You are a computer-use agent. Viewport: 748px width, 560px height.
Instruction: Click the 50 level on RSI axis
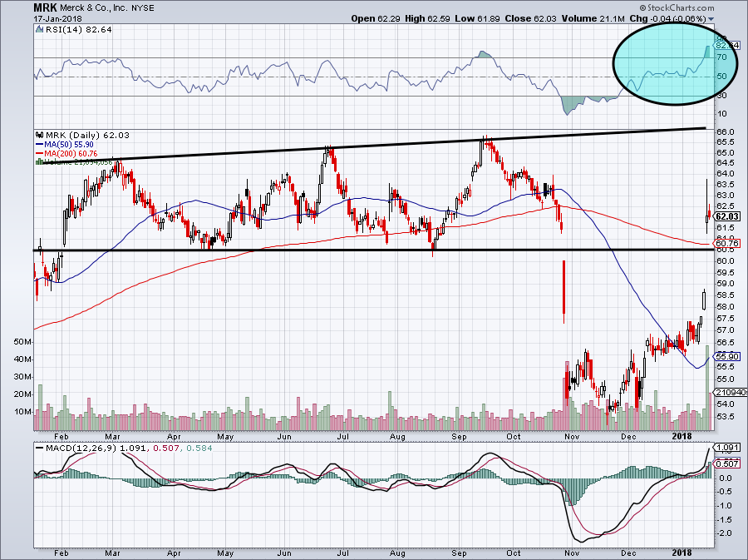(x=721, y=77)
